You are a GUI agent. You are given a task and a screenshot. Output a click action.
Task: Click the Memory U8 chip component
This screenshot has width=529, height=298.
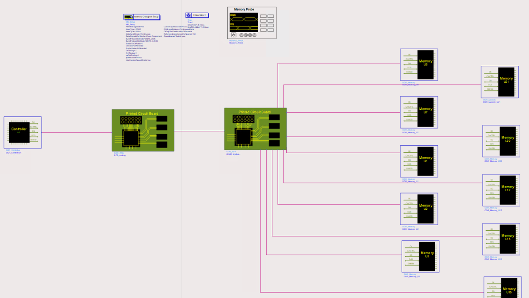pos(425,65)
